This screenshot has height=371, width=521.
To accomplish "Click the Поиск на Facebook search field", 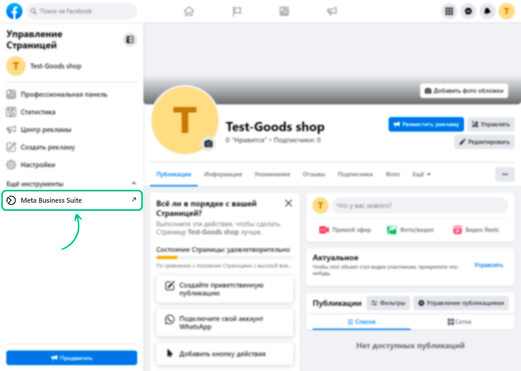I will point(81,11).
